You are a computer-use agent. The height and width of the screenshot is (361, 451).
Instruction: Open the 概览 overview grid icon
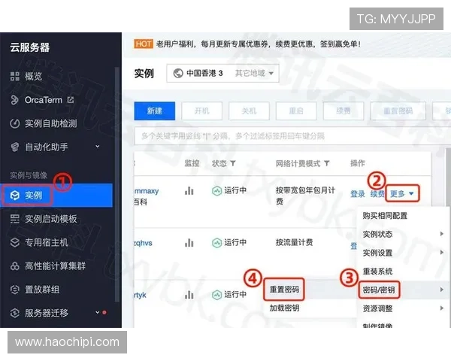point(15,76)
